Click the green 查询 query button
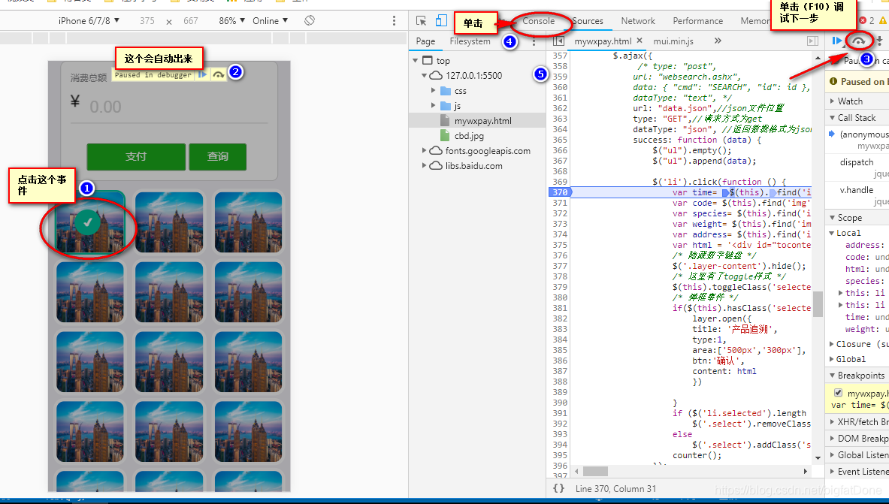 (218, 156)
